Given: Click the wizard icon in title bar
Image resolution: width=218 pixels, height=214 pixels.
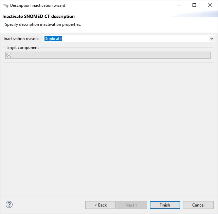Looking at the screenshot, I should coord(5,5).
